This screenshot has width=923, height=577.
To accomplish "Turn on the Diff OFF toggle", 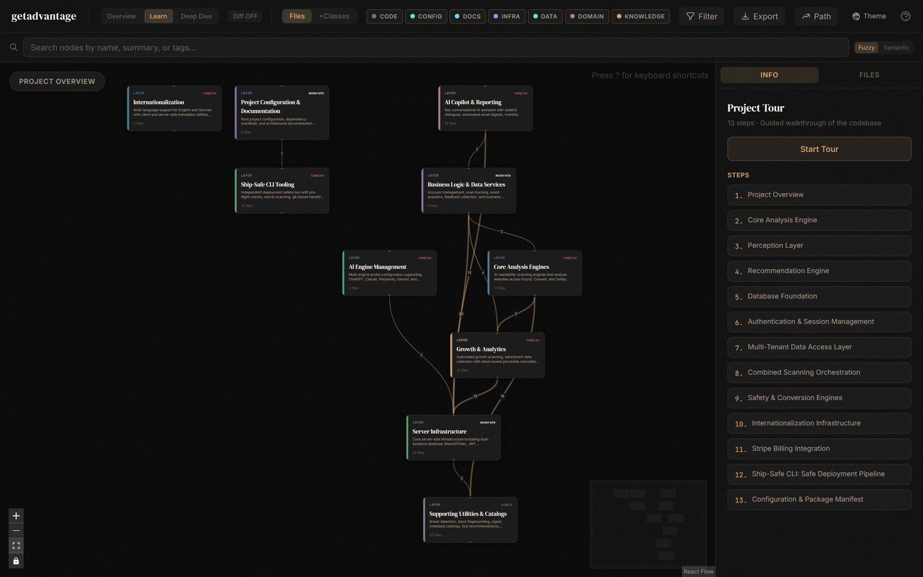I will click(245, 16).
